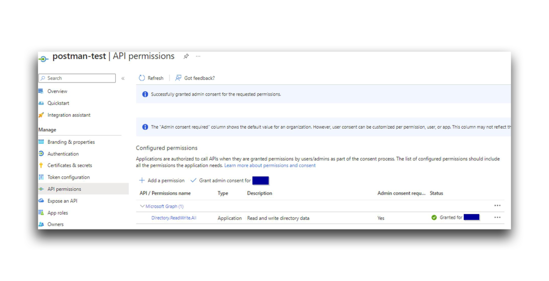Image resolution: width=549 pixels, height=281 pixels.
Task: Click the Authentication icon in the sidebar
Action: [x=41, y=153]
